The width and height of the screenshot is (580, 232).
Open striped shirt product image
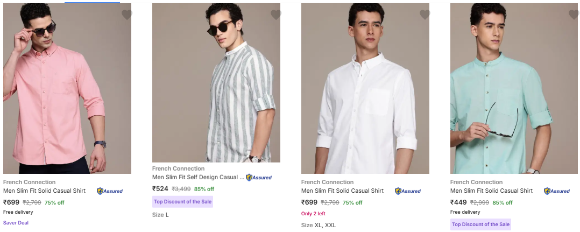point(216,83)
